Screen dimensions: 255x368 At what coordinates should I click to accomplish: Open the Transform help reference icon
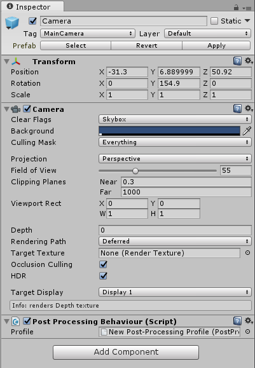click(x=237, y=61)
